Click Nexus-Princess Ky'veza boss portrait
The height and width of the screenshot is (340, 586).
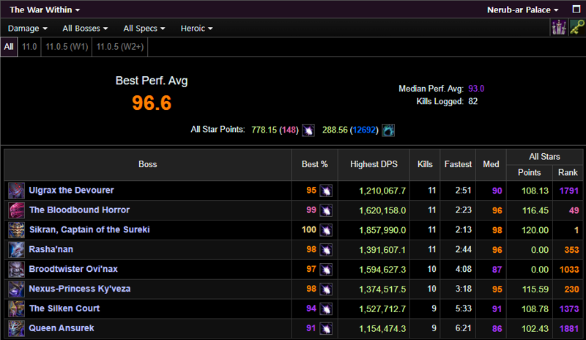point(16,289)
